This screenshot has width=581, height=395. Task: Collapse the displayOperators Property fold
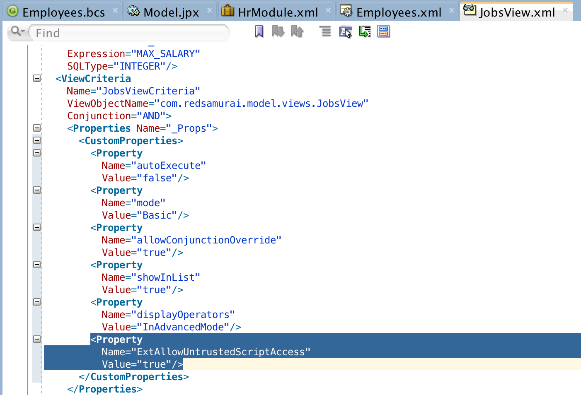coord(36,302)
